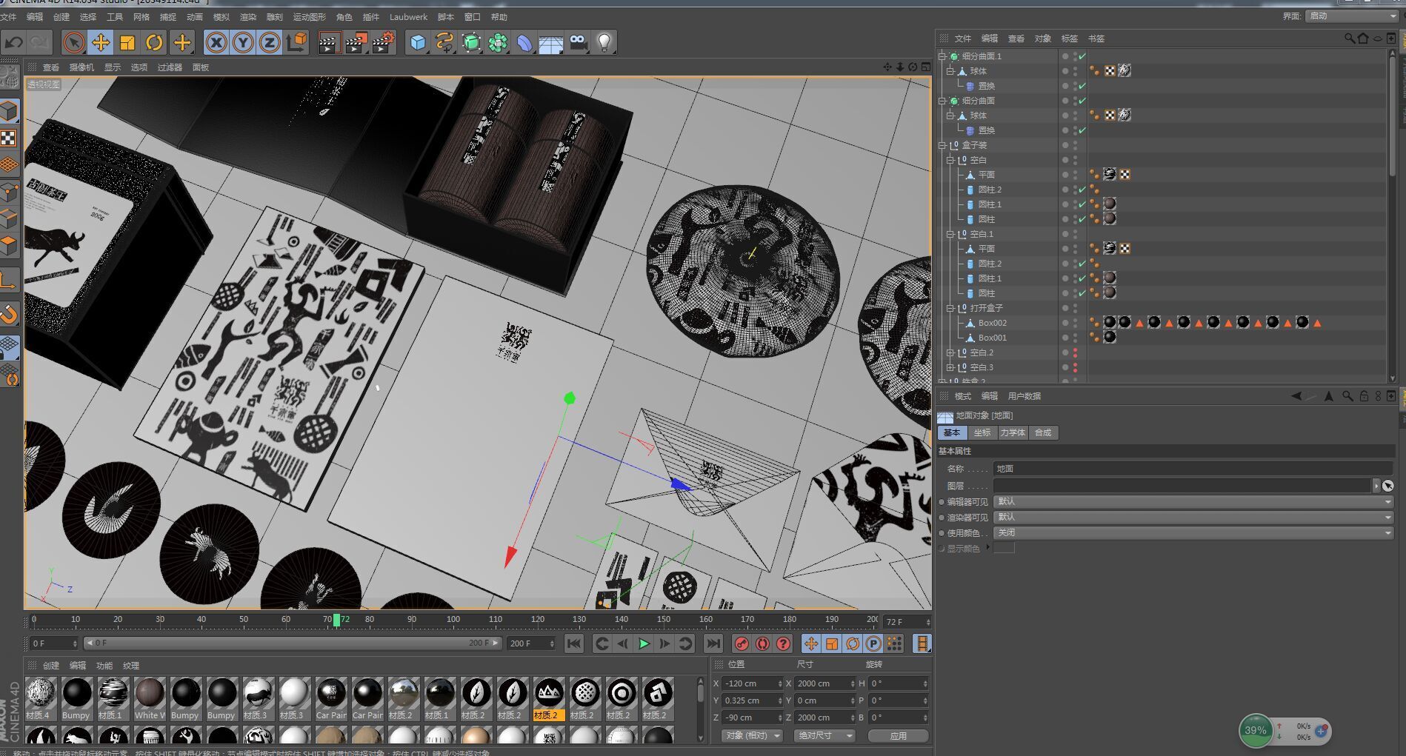
Task: Open the 对象 (相对) coordinate dropdown
Action: coord(752,735)
